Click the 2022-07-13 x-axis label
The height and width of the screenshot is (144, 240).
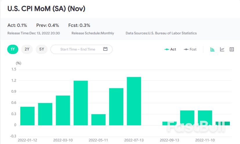[134, 140]
